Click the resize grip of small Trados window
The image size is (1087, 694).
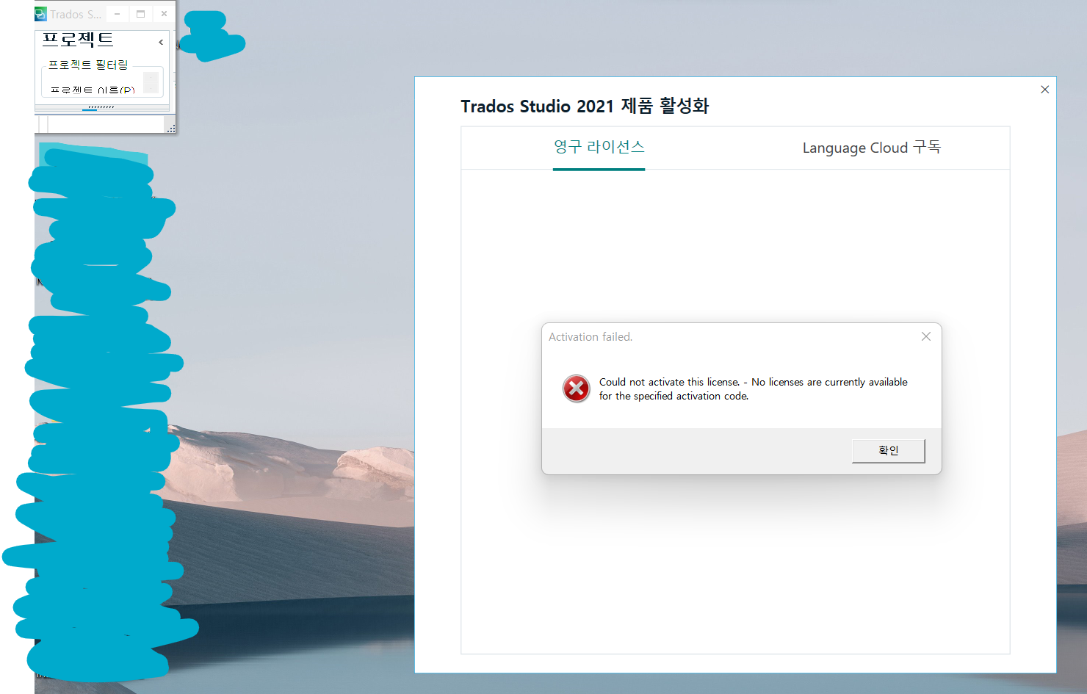[x=171, y=129]
